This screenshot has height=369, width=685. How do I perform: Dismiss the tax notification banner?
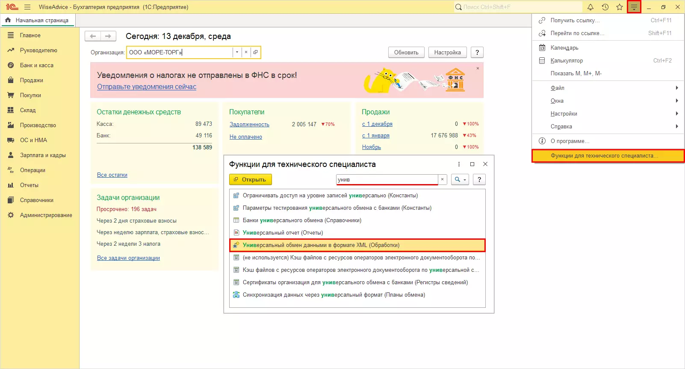478,68
